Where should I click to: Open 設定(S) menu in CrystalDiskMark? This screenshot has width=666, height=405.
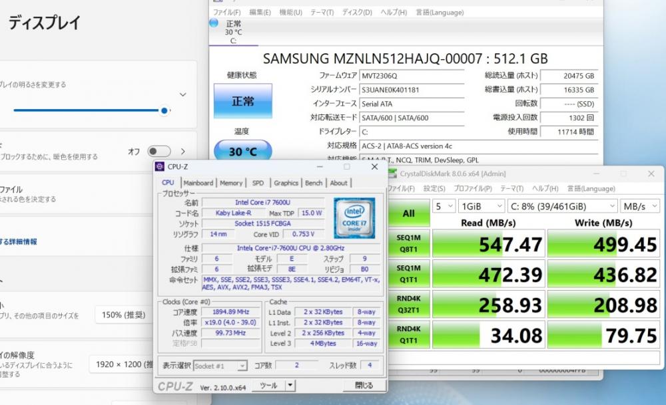pos(434,188)
